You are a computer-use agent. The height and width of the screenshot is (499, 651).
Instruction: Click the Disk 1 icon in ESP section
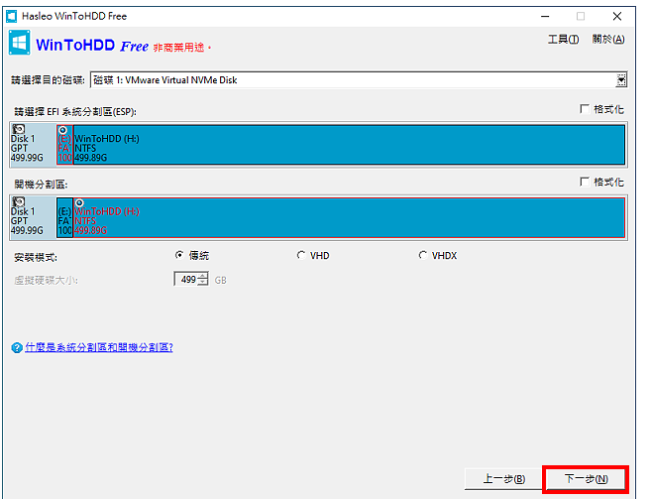tap(18, 129)
